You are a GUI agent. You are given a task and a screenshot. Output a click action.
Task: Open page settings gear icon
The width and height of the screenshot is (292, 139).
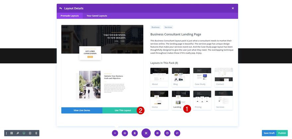coord(157,133)
